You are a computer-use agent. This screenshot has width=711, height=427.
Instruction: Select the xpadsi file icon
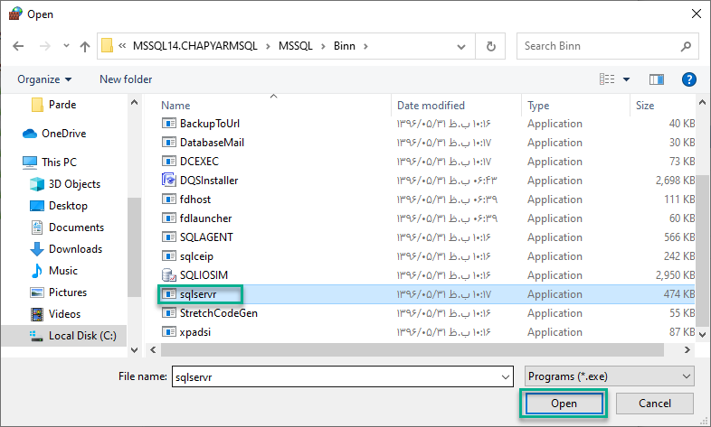point(168,332)
